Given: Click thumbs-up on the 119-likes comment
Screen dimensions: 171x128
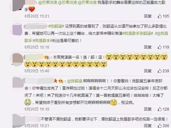Looking at the screenshot, I should tap(160, 47).
